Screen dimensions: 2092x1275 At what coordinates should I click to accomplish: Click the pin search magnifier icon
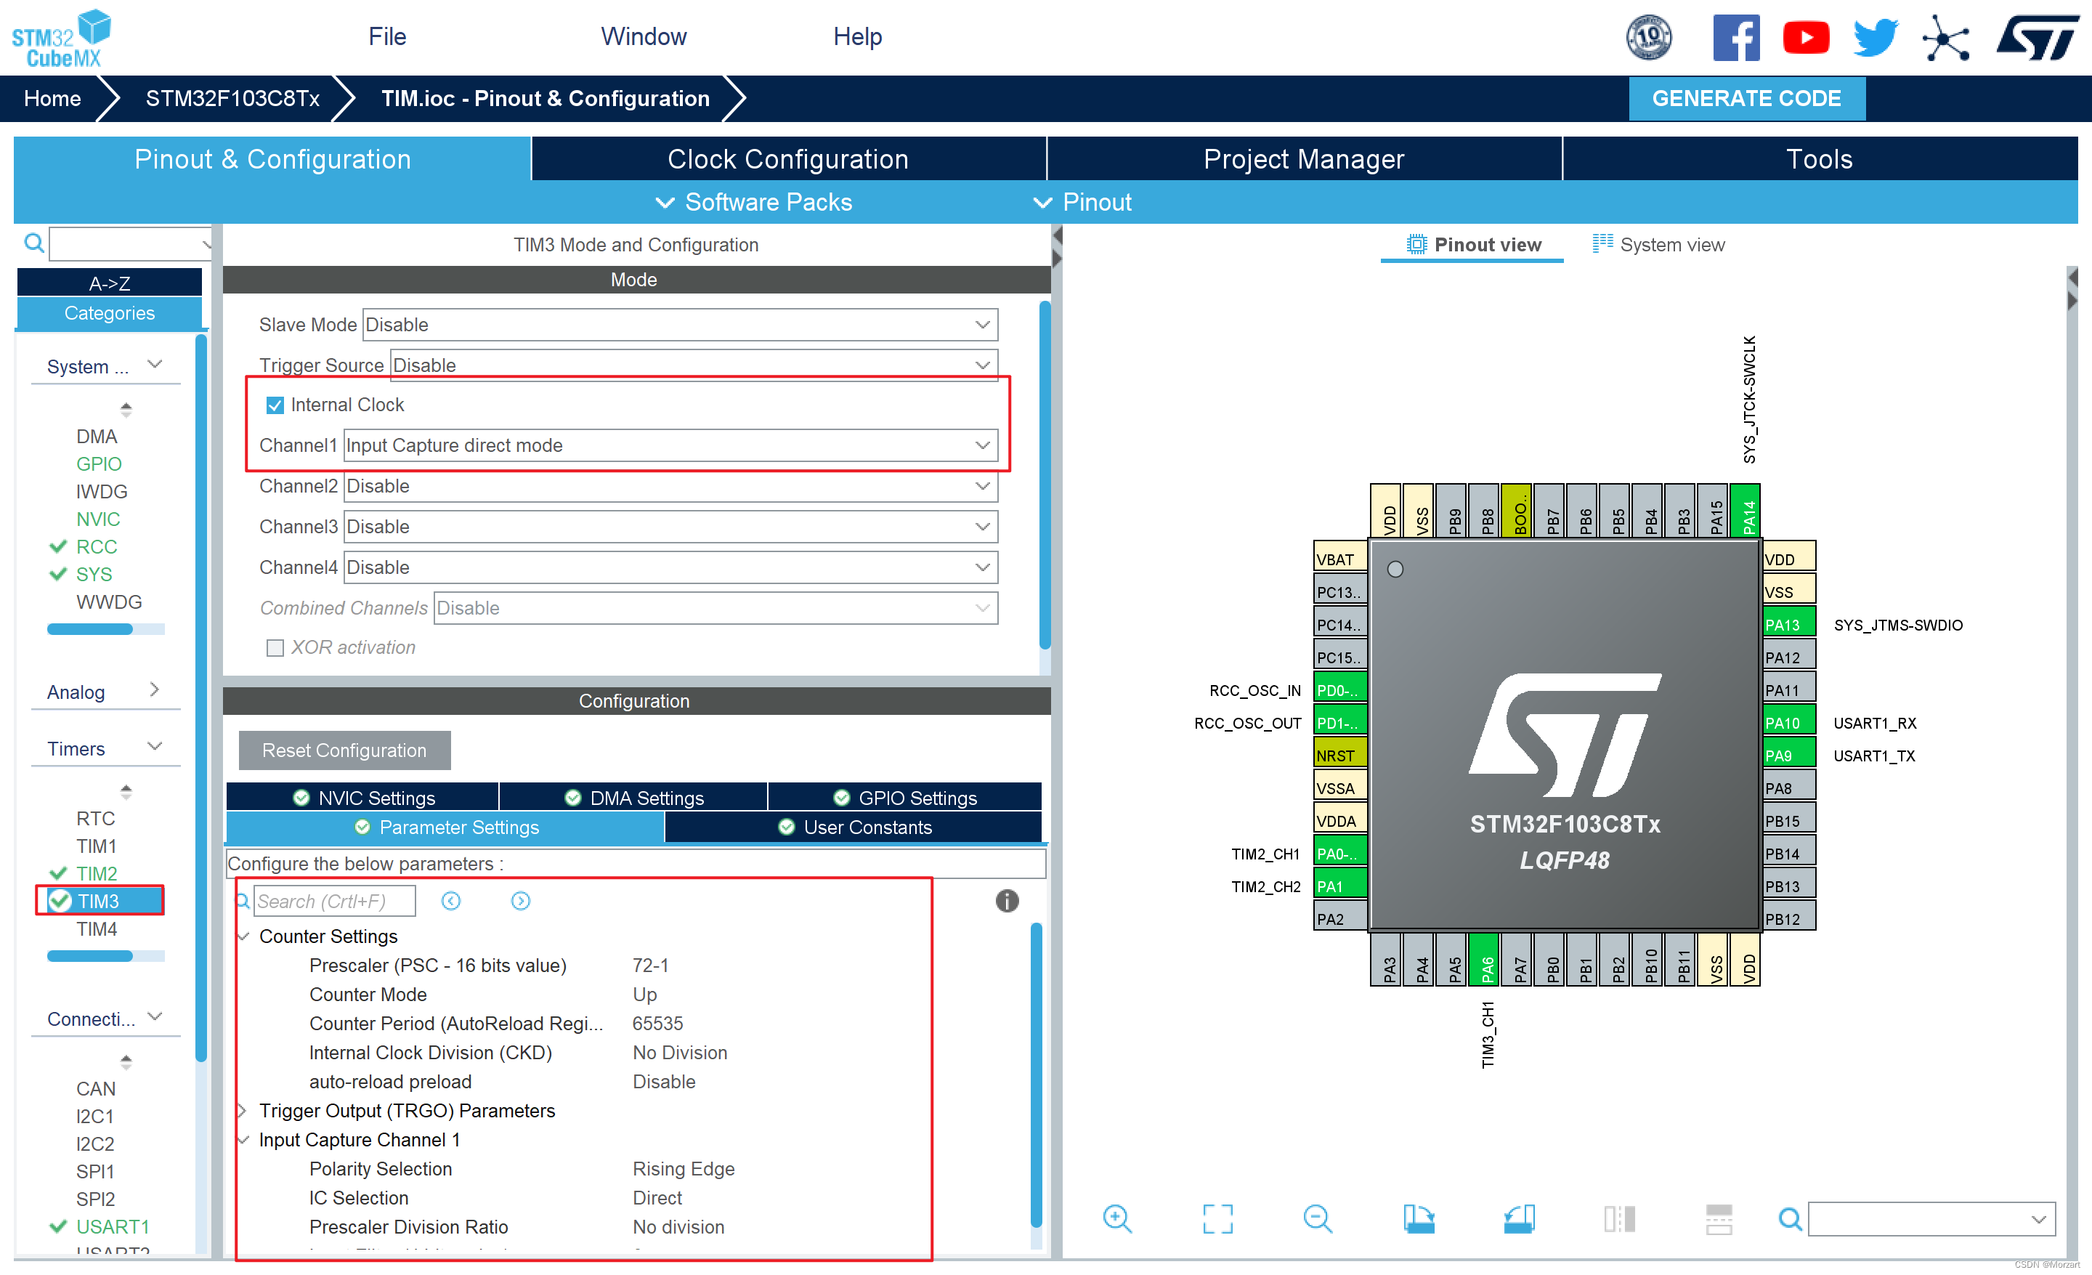pos(1791,1220)
